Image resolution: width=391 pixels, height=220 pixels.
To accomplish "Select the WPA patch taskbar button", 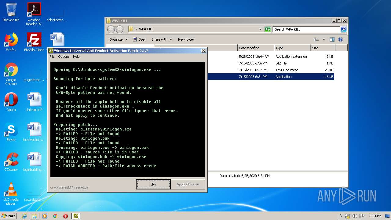I will (x=76, y=216).
